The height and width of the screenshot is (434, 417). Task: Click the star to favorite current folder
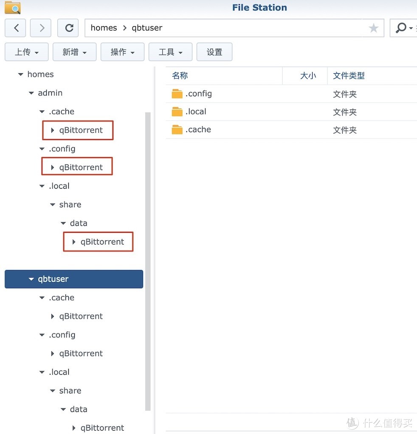point(373,28)
